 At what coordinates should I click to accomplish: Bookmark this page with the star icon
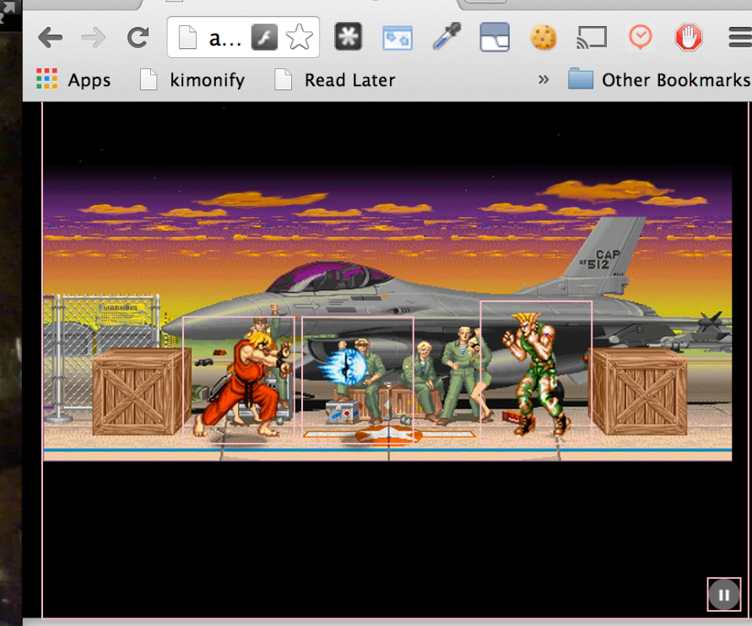[x=300, y=37]
